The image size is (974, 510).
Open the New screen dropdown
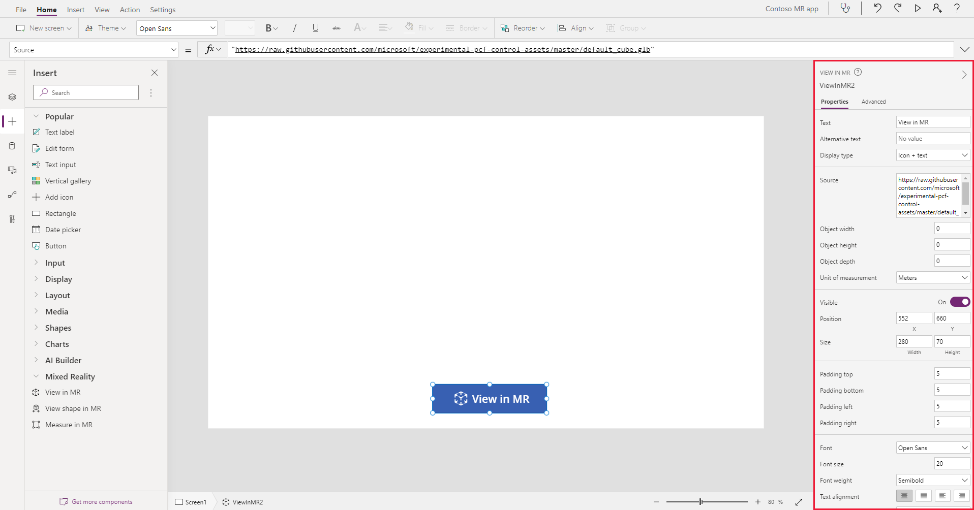[x=44, y=28]
